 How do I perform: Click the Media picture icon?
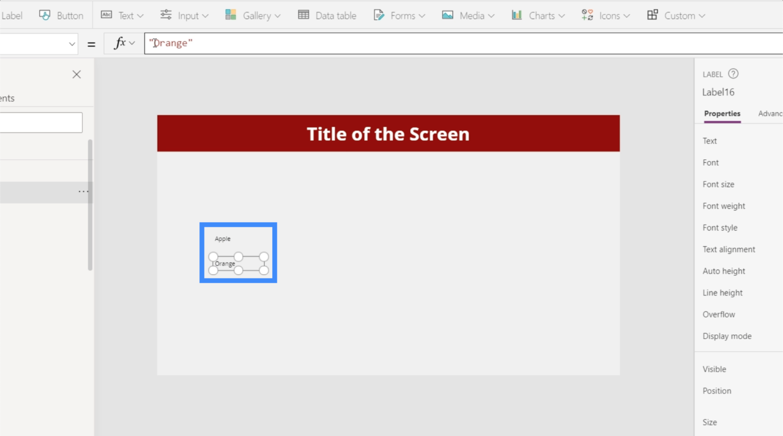(x=448, y=15)
